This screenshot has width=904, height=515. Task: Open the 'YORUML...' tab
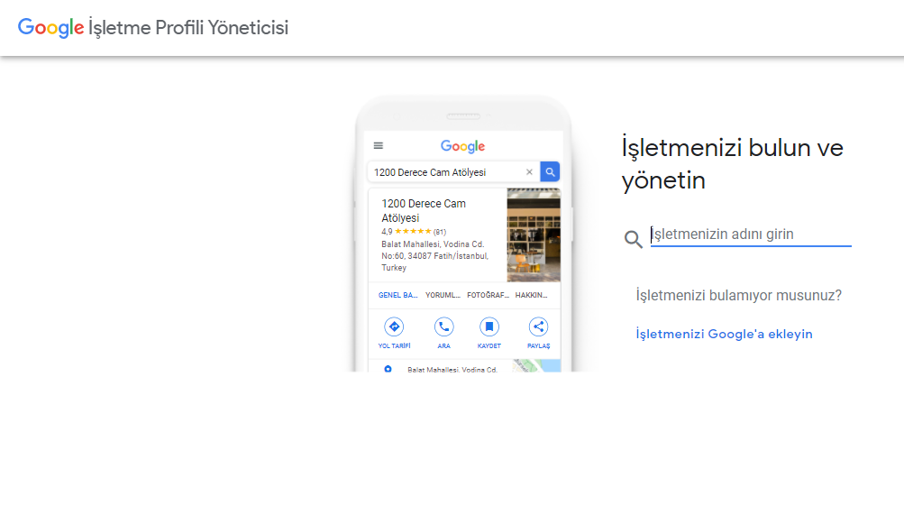pyautogui.click(x=443, y=295)
